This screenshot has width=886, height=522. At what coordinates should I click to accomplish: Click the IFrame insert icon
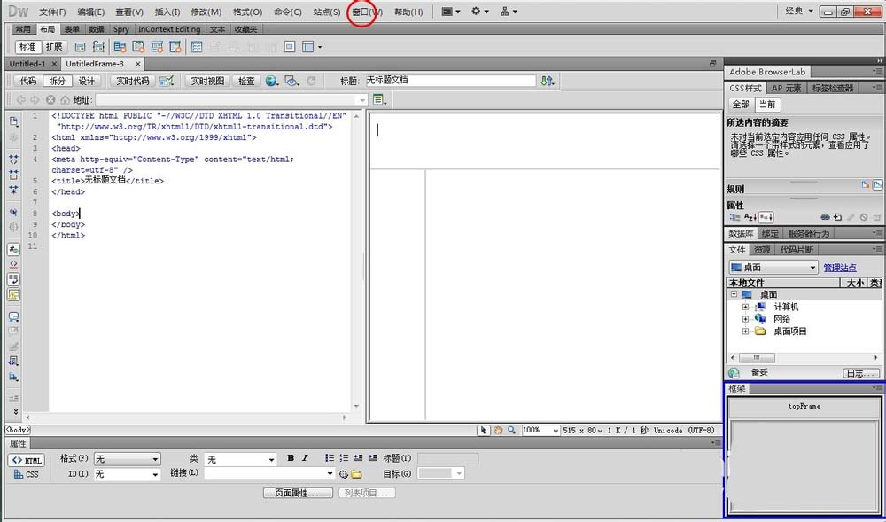coord(290,47)
